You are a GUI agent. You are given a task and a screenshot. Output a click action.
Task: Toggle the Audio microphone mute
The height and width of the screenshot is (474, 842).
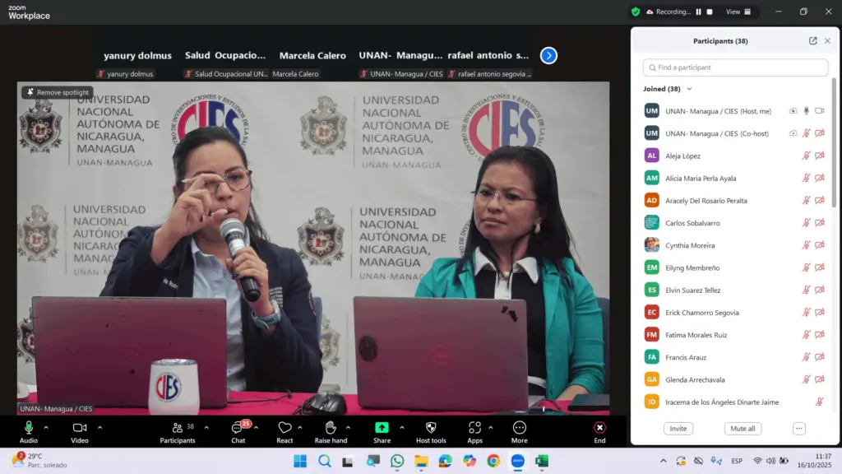tap(29, 428)
